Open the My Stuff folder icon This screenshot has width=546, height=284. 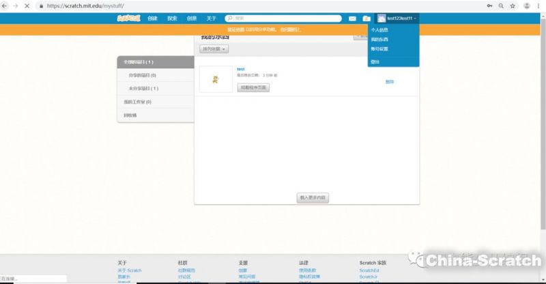click(367, 18)
